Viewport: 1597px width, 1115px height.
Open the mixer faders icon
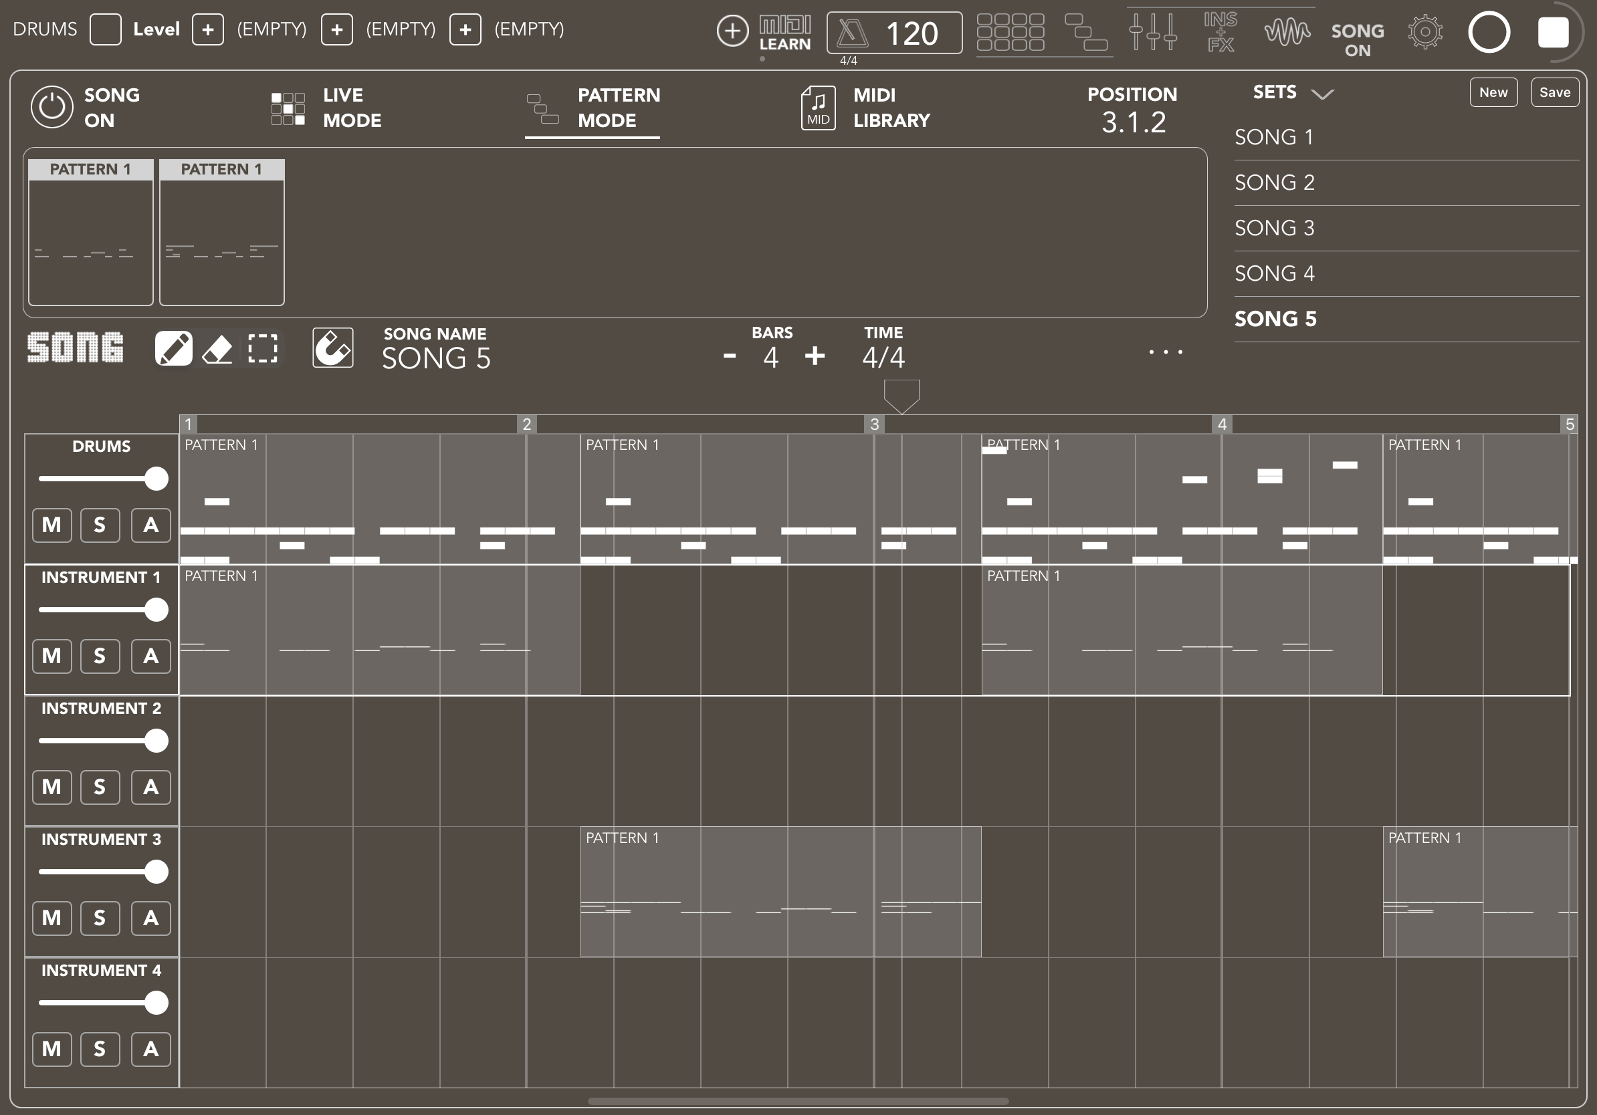pyautogui.click(x=1152, y=31)
